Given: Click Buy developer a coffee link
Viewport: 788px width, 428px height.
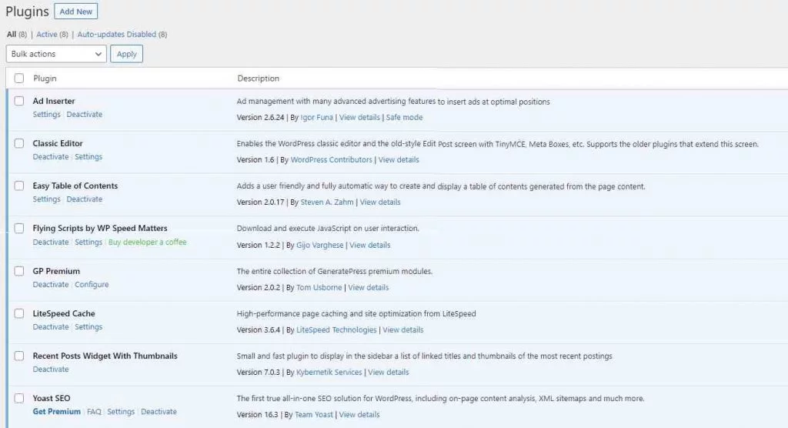Looking at the screenshot, I should [147, 242].
